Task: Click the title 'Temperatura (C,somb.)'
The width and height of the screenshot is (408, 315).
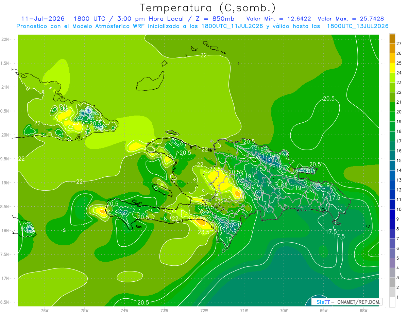Action: pos(208,8)
